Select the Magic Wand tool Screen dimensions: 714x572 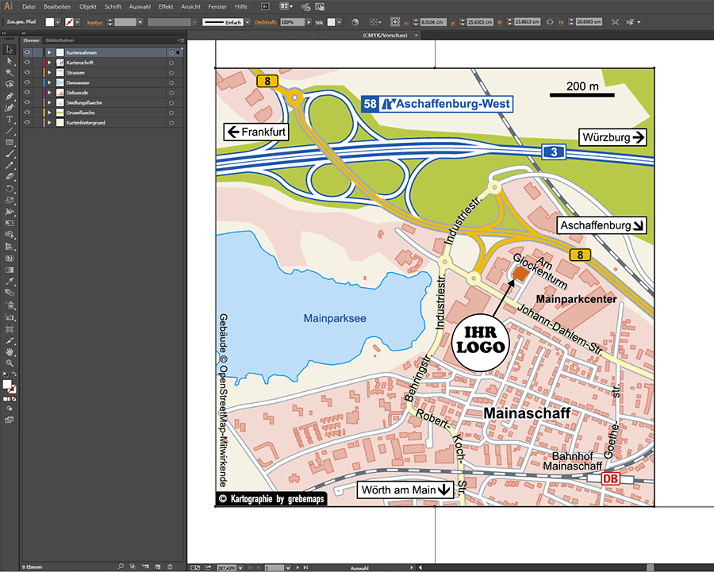click(x=10, y=72)
